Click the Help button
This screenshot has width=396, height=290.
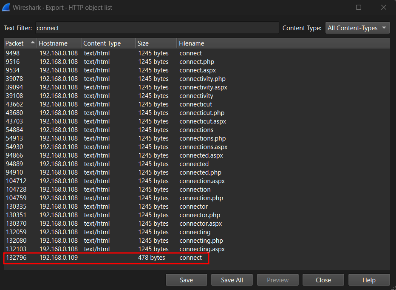pyautogui.click(x=369, y=280)
